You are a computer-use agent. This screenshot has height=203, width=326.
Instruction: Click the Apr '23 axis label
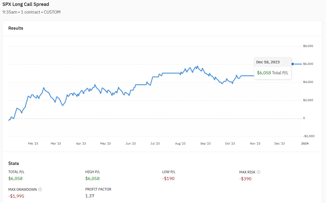(81, 144)
